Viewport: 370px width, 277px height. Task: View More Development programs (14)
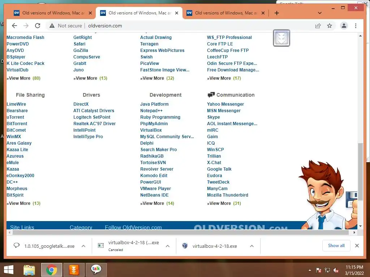(x=157, y=203)
